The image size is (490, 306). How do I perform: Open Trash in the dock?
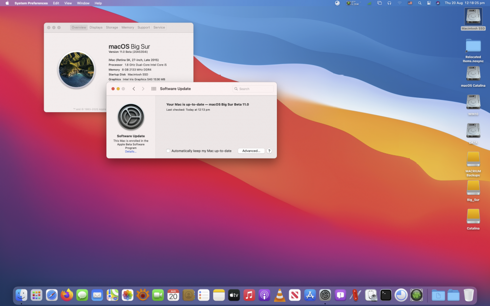click(x=469, y=295)
